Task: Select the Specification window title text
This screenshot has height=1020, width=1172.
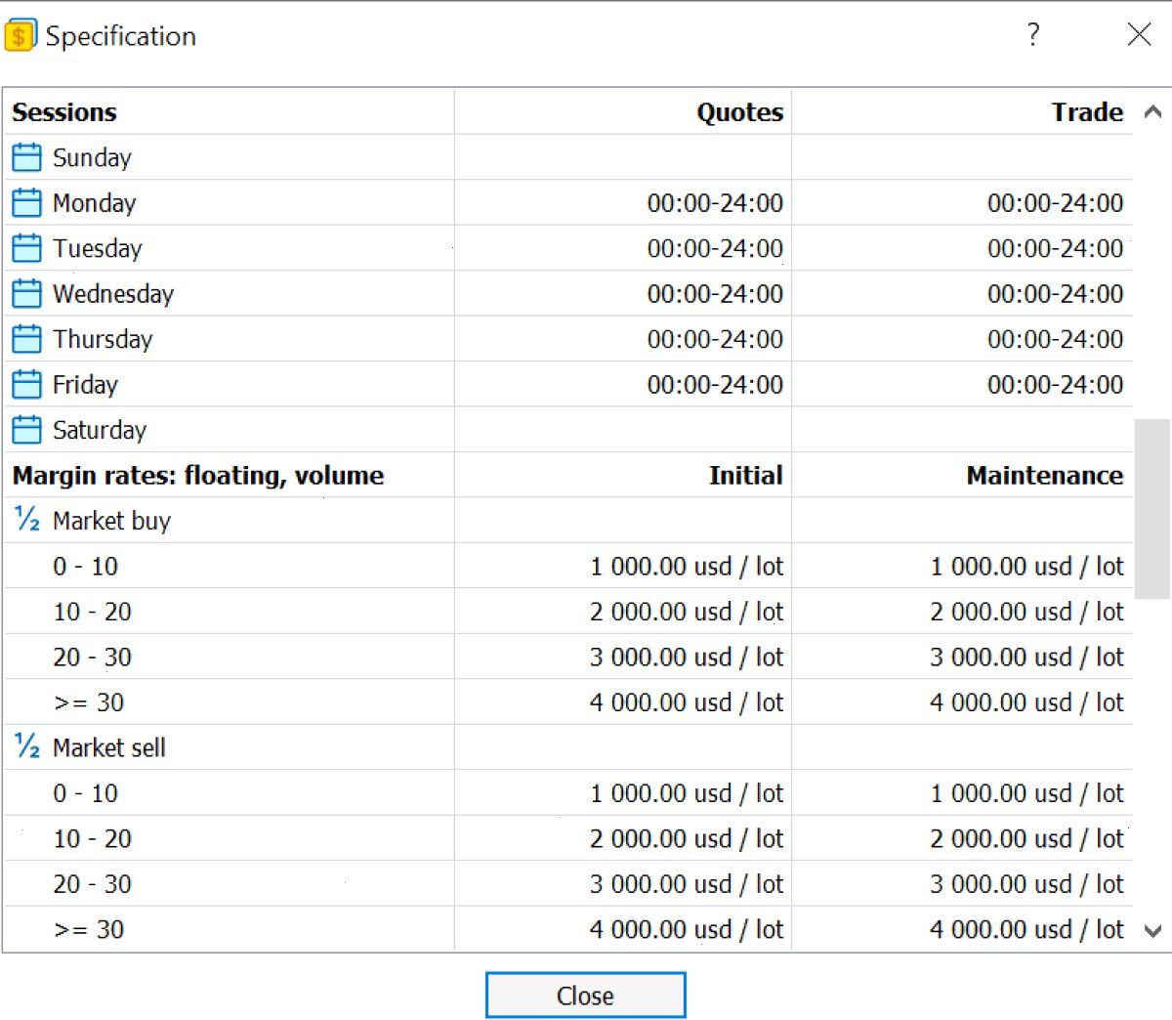Action: 121,36
